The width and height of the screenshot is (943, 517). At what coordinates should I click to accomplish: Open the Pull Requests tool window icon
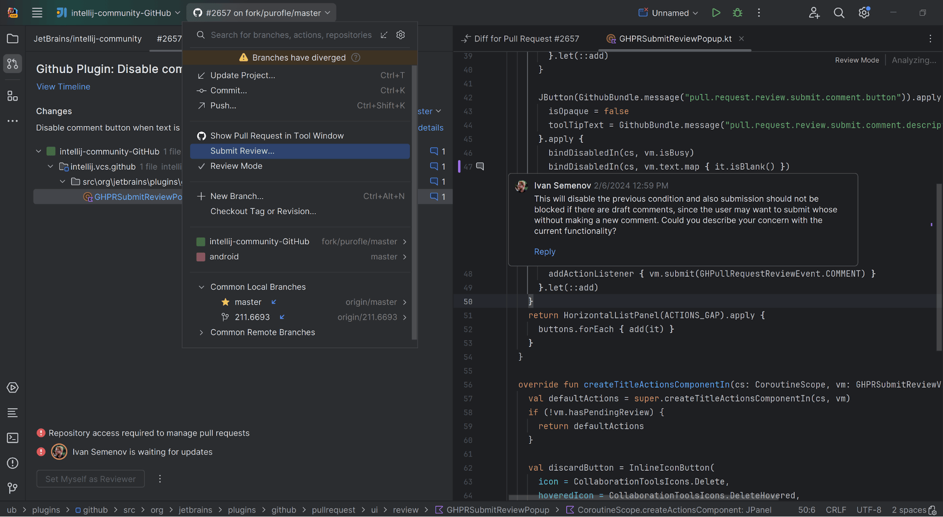[13, 63]
